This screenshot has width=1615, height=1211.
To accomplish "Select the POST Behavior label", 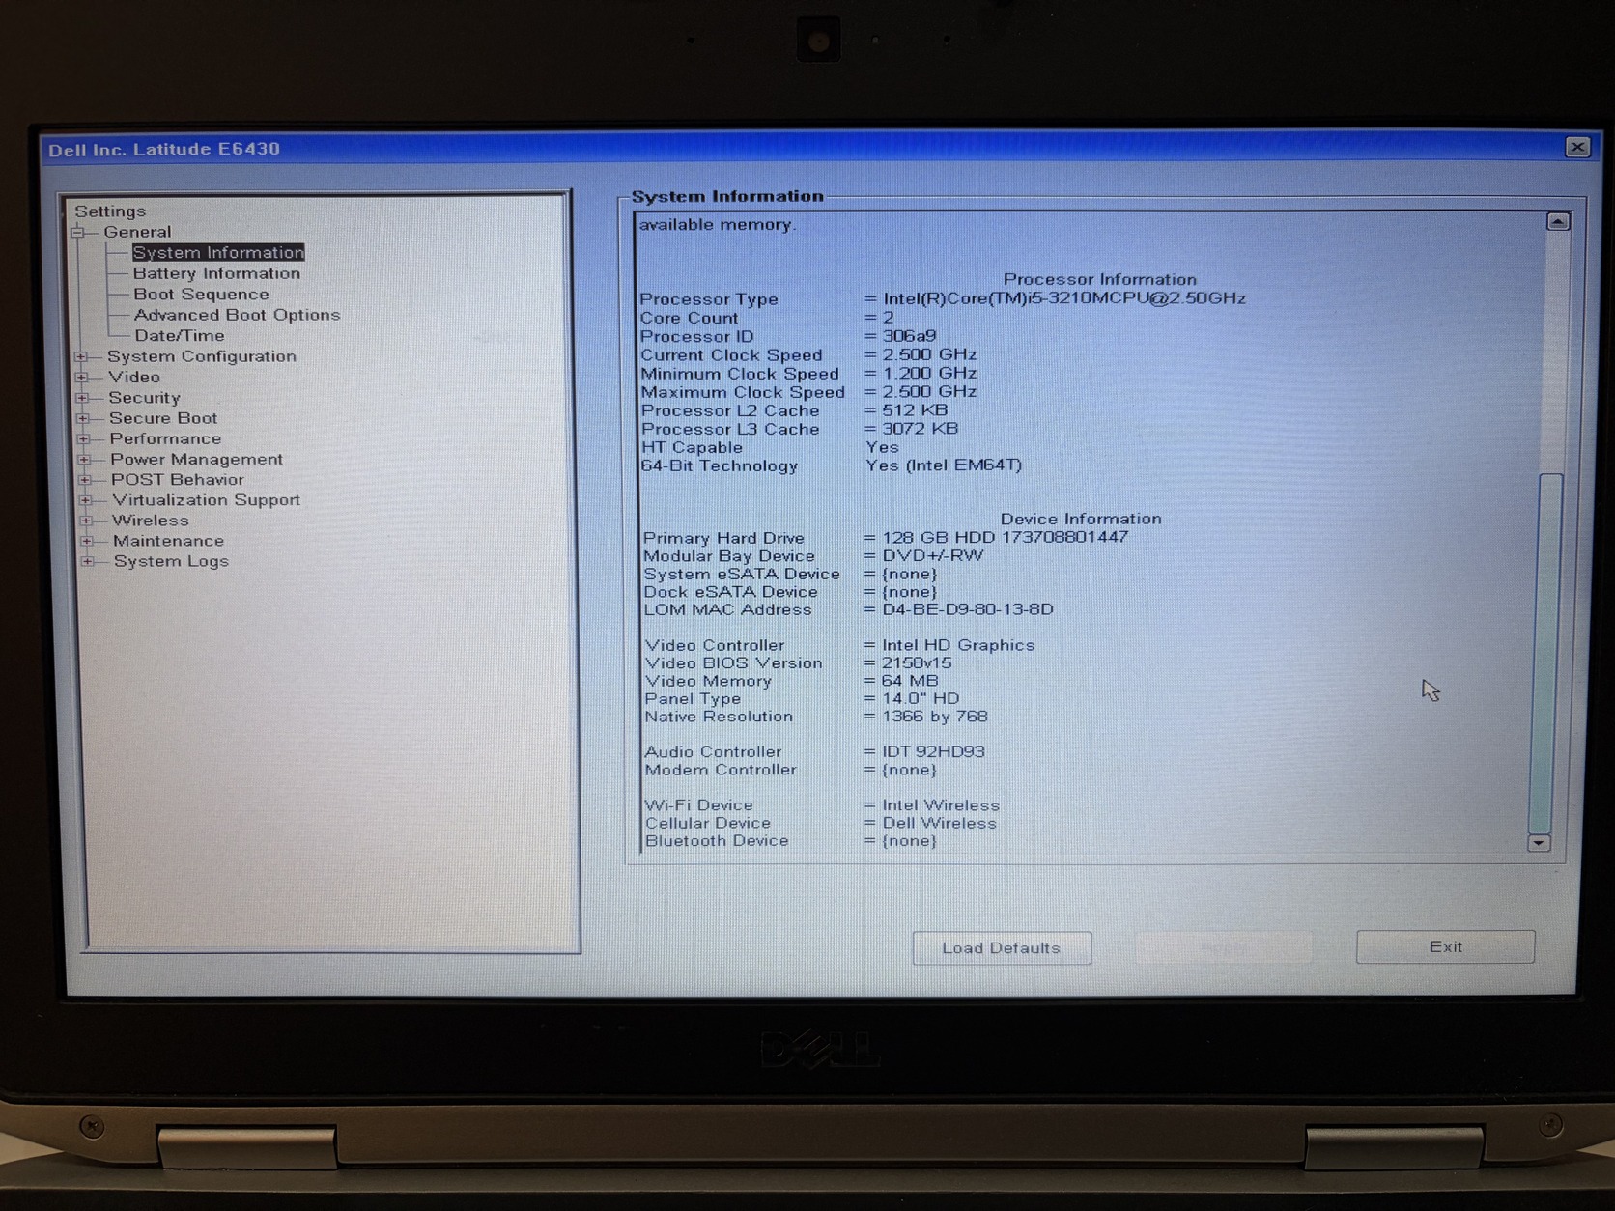I will coord(178,480).
